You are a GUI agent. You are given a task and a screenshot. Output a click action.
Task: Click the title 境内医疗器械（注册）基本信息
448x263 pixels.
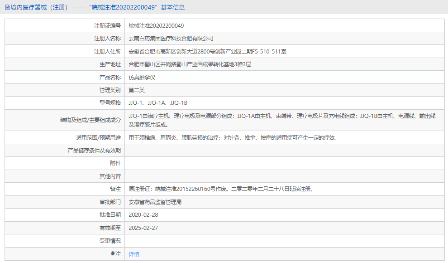[98, 7]
